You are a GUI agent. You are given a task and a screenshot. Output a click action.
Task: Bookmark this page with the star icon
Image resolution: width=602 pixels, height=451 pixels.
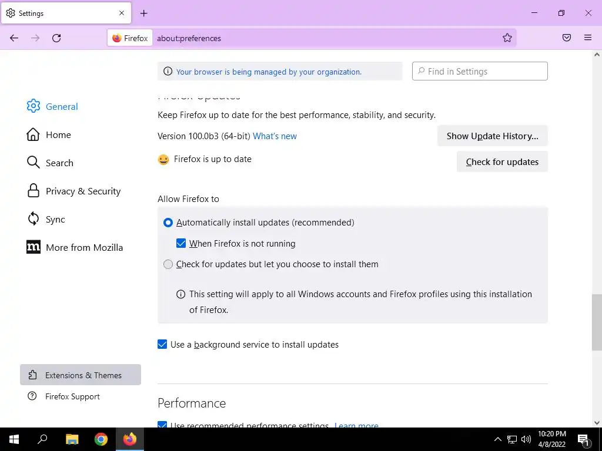[x=507, y=38]
